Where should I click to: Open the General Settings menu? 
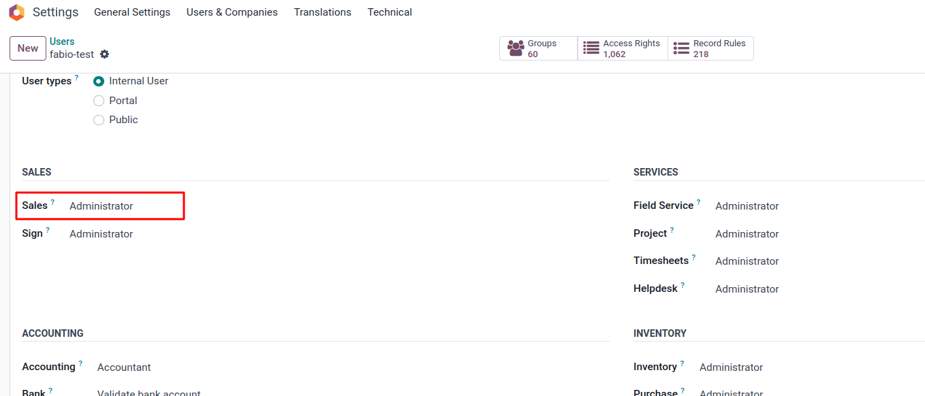click(132, 12)
